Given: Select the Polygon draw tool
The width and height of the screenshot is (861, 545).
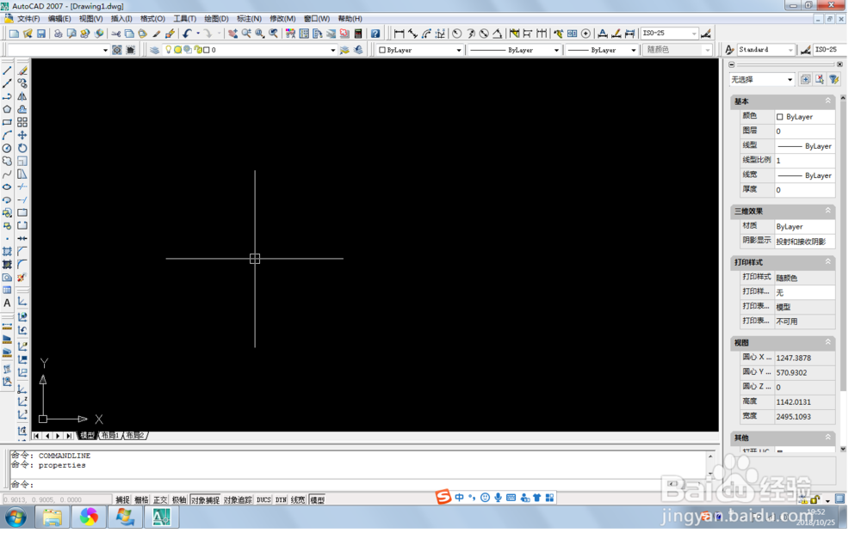Looking at the screenshot, I should pos(7,109).
